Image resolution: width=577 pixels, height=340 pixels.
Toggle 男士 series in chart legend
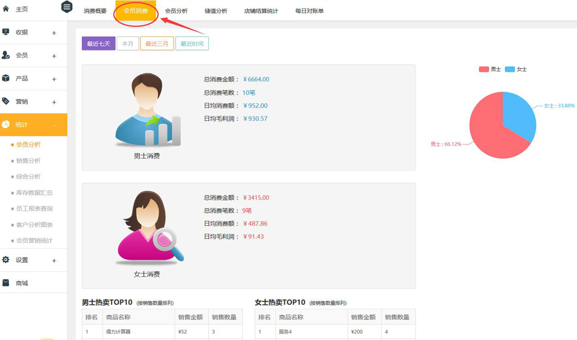coord(490,69)
